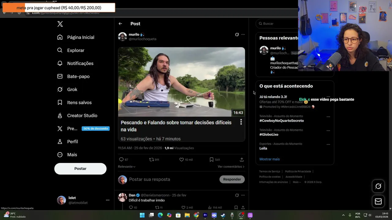Open @murilochoqueta handle link on post

coord(142,39)
